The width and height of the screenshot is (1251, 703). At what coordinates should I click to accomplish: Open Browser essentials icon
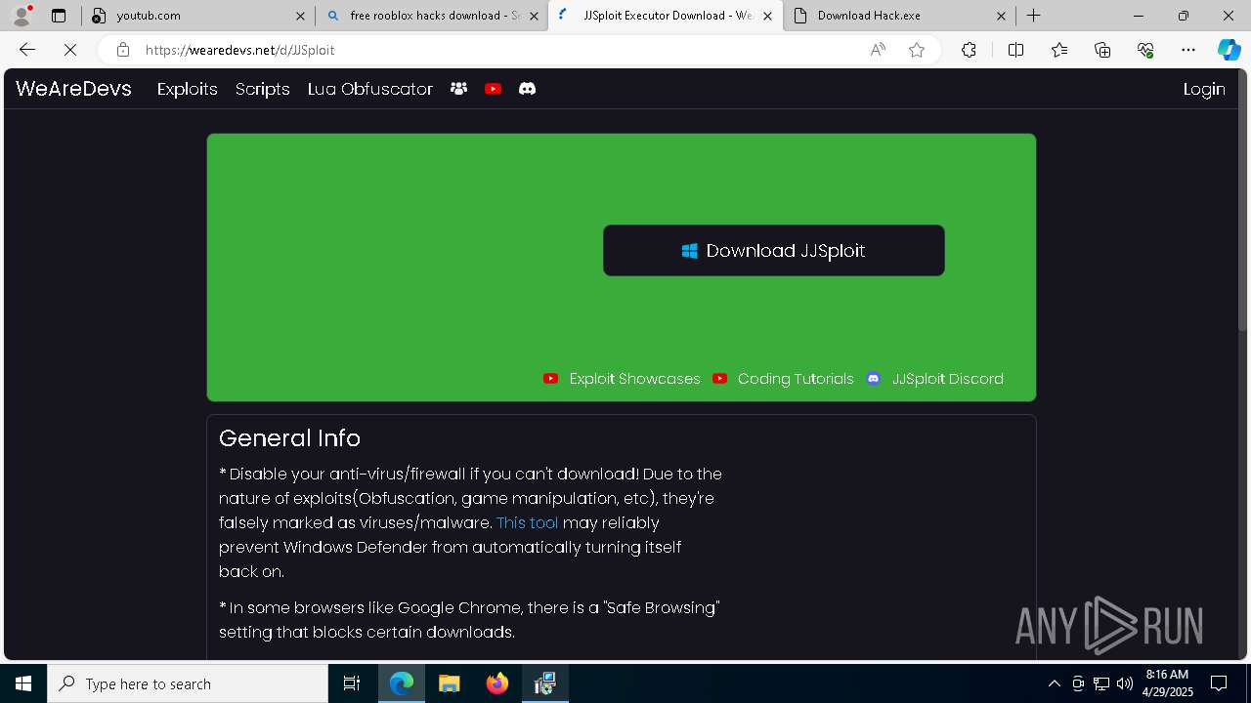point(1145,50)
